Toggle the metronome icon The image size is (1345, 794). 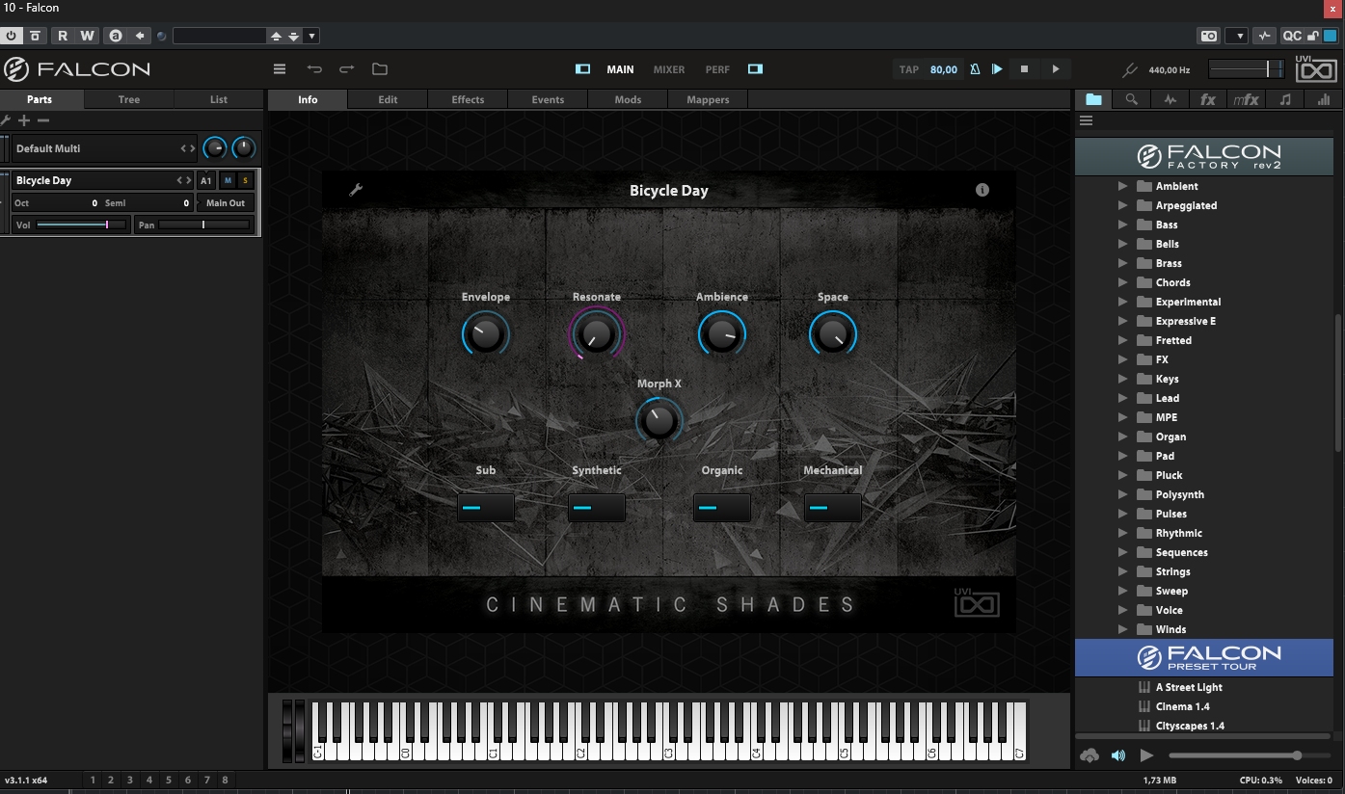pyautogui.click(x=975, y=69)
